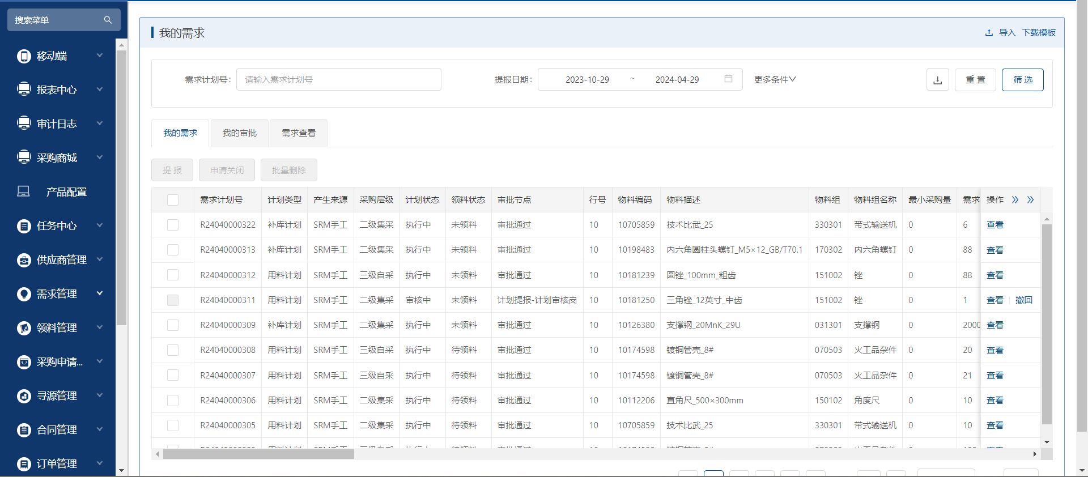Check the row R24040000307 checkbox
Viewport: 1088px width, 477px height.
173,375
